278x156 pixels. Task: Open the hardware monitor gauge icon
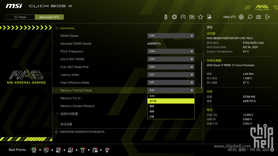coord(183,17)
